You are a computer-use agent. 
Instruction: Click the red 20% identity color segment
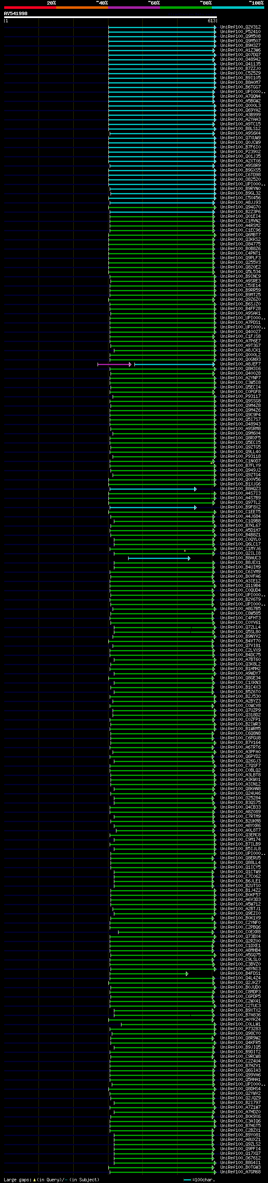(30, 8)
